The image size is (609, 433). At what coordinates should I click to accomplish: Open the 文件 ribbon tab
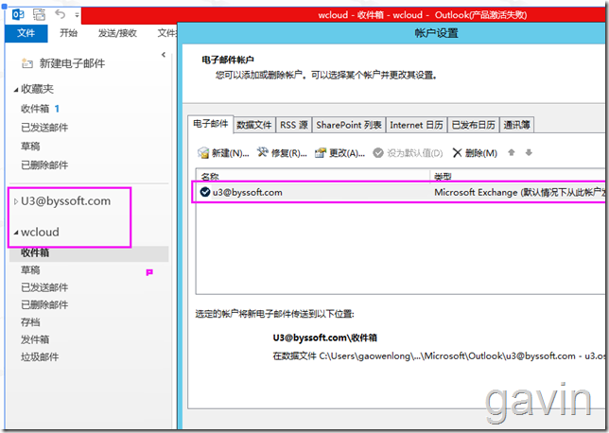26,33
